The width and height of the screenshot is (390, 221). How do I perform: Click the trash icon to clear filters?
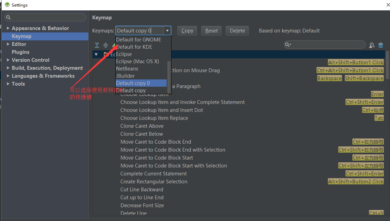pyautogui.click(x=380, y=45)
